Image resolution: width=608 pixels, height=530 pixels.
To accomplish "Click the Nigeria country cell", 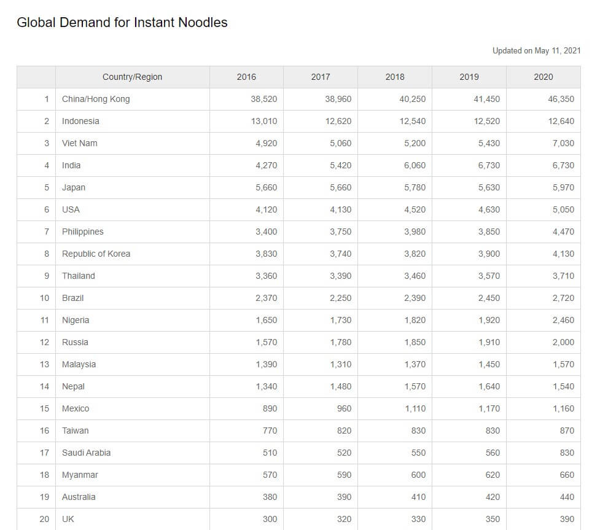I will click(x=132, y=320).
